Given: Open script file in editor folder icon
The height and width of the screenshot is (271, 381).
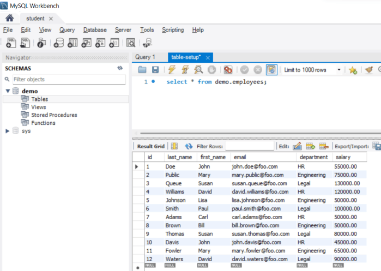Looking at the screenshot, I should 142,70.
